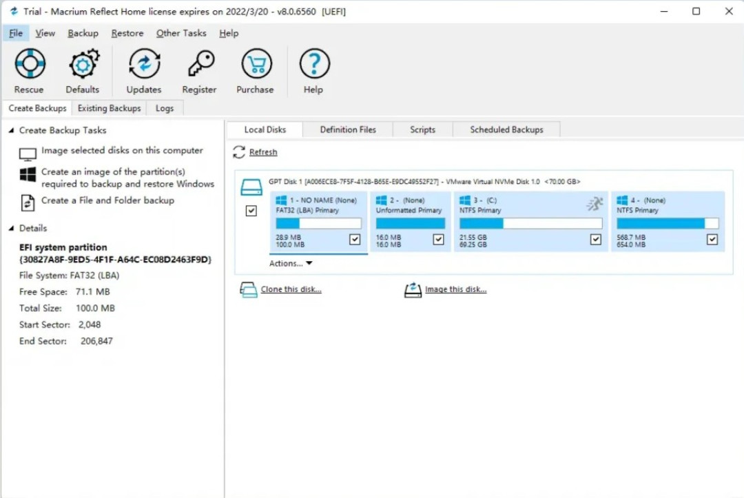Select the Scripts tab
This screenshot has width=744, height=498.
(422, 129)
